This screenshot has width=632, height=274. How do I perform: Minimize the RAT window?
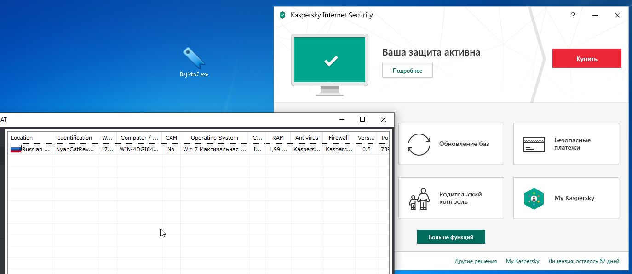coord(342,120)
